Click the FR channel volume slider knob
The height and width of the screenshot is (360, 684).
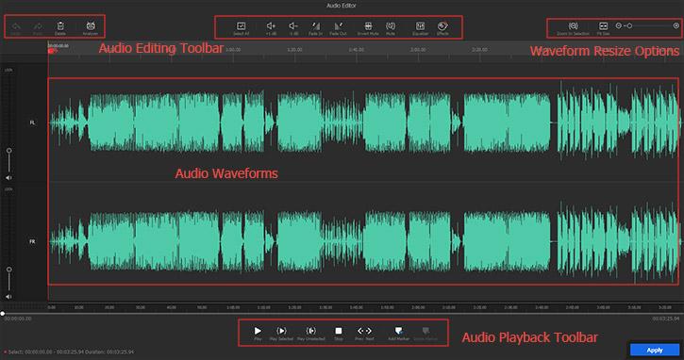8,270
